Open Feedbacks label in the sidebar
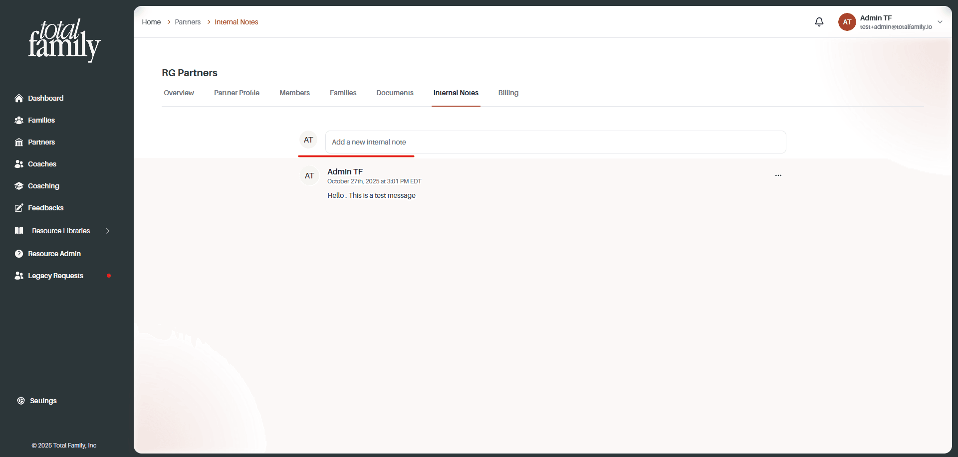This screenshot has width=958, height=457. point(46,208)
